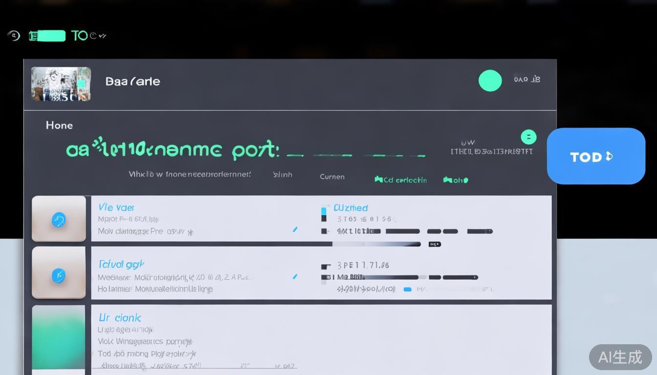Click the green 'Cd cprleclin' flag item
The height and width of the screenshot is (375, 657).
(x=400, y=180)
